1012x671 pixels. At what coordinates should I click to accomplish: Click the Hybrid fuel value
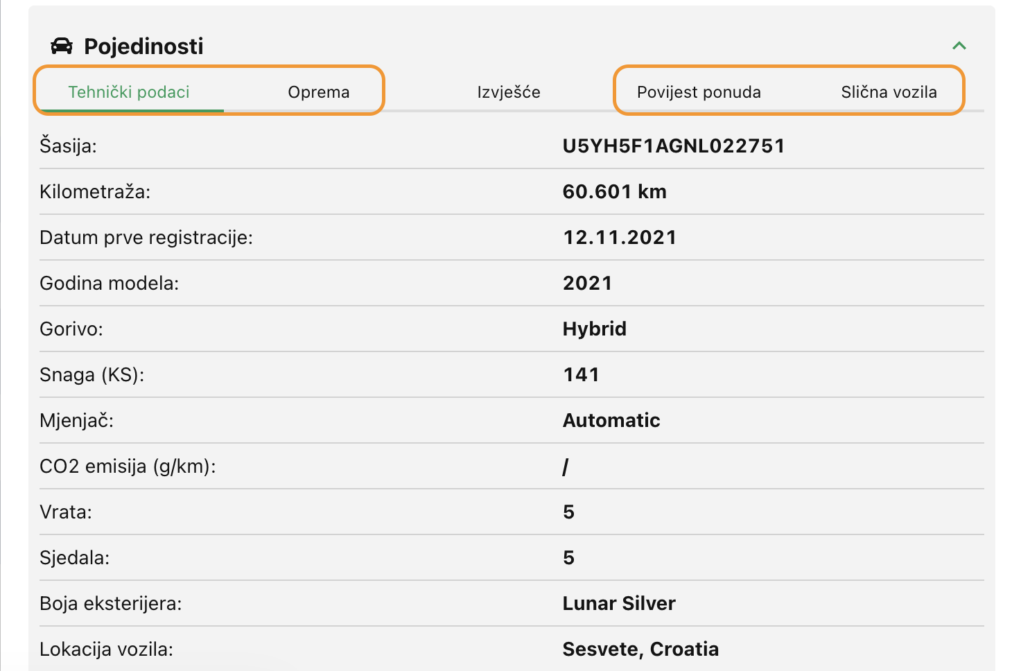click(x=594, y=329)
